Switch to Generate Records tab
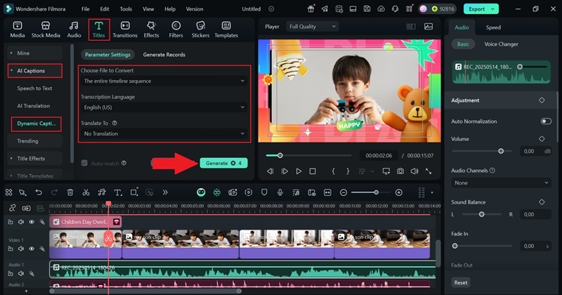 pyautogui.click(x=164, y=55)
